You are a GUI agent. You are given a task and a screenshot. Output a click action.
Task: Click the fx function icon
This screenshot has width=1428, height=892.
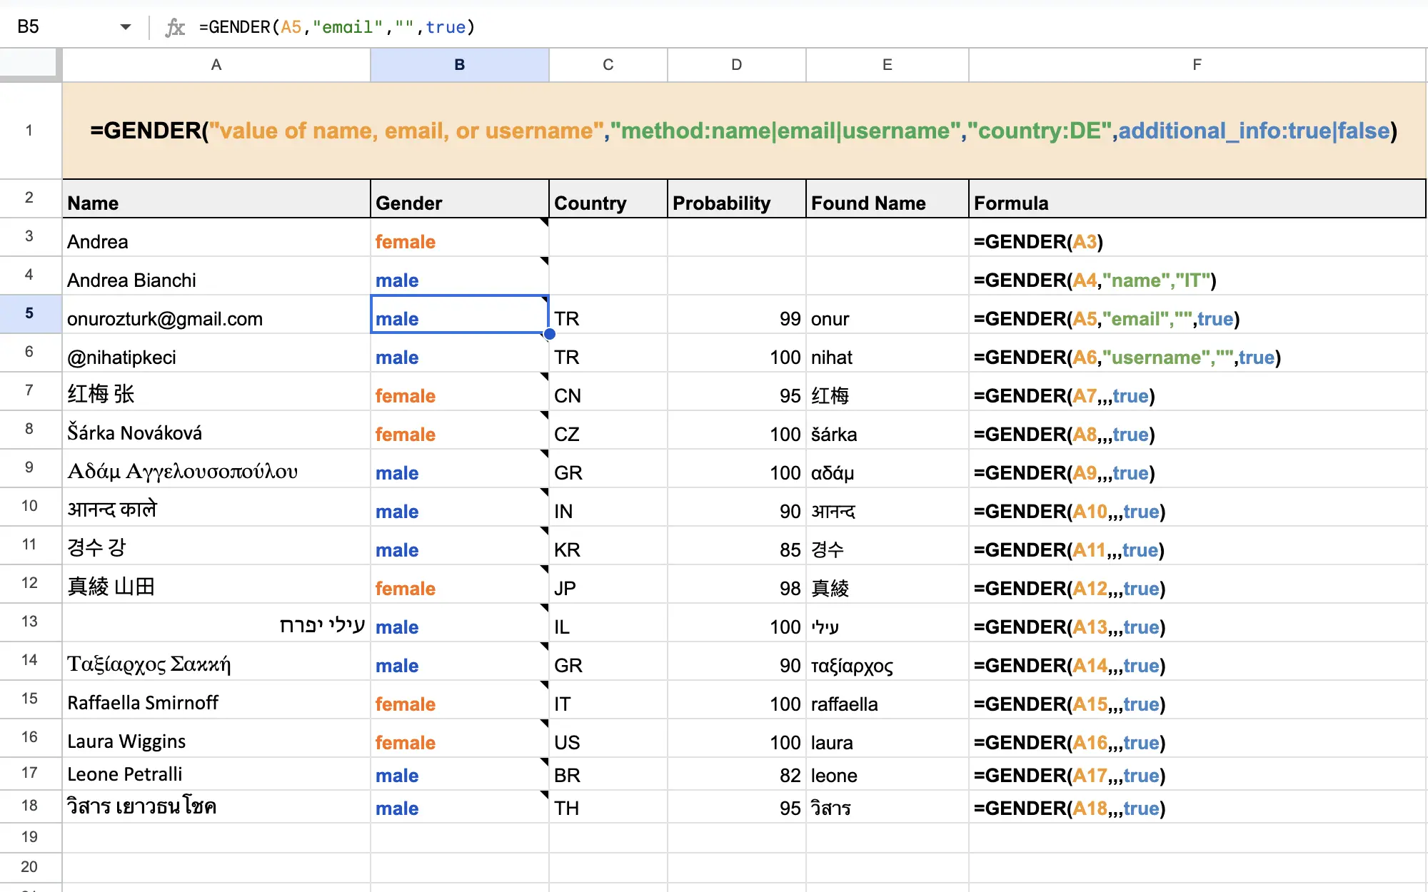click(175, 27)
